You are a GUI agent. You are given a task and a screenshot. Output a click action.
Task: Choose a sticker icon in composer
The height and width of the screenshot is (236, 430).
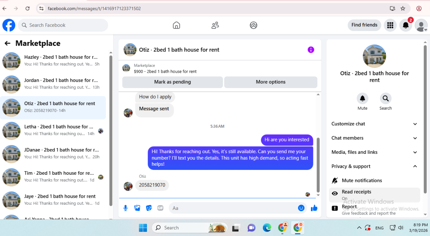pyautogui.click(x=149, y=208)
